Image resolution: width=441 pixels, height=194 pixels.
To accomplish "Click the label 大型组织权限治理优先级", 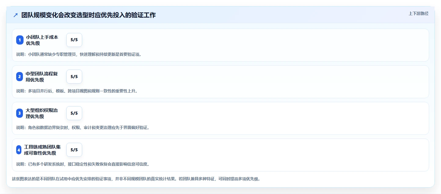I will [42, 113].
